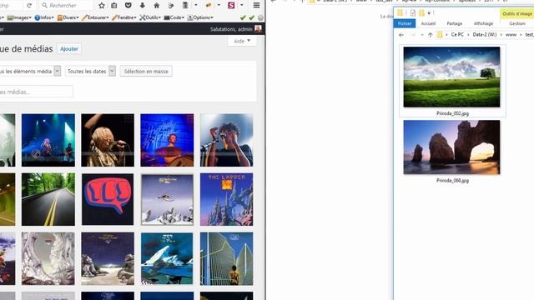Expand the Aide help tab
This screenshot has width=534, height=300.
point(242,41)
